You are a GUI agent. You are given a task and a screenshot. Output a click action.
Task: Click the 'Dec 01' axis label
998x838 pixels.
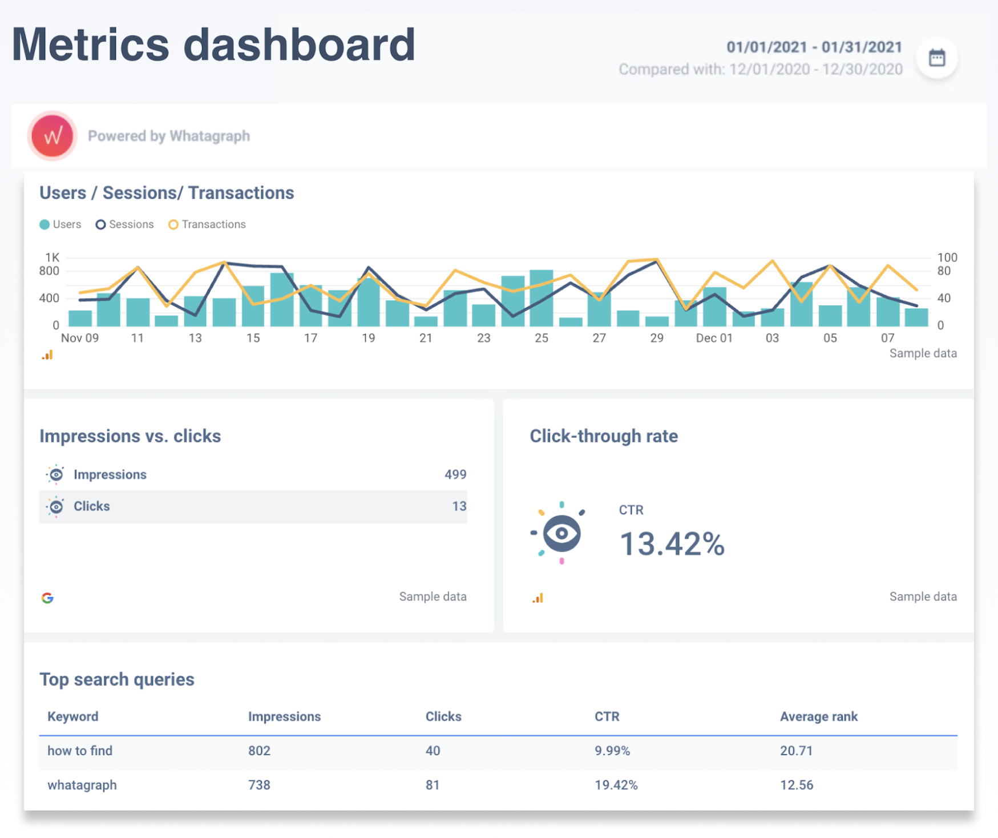tap(714, 338)
